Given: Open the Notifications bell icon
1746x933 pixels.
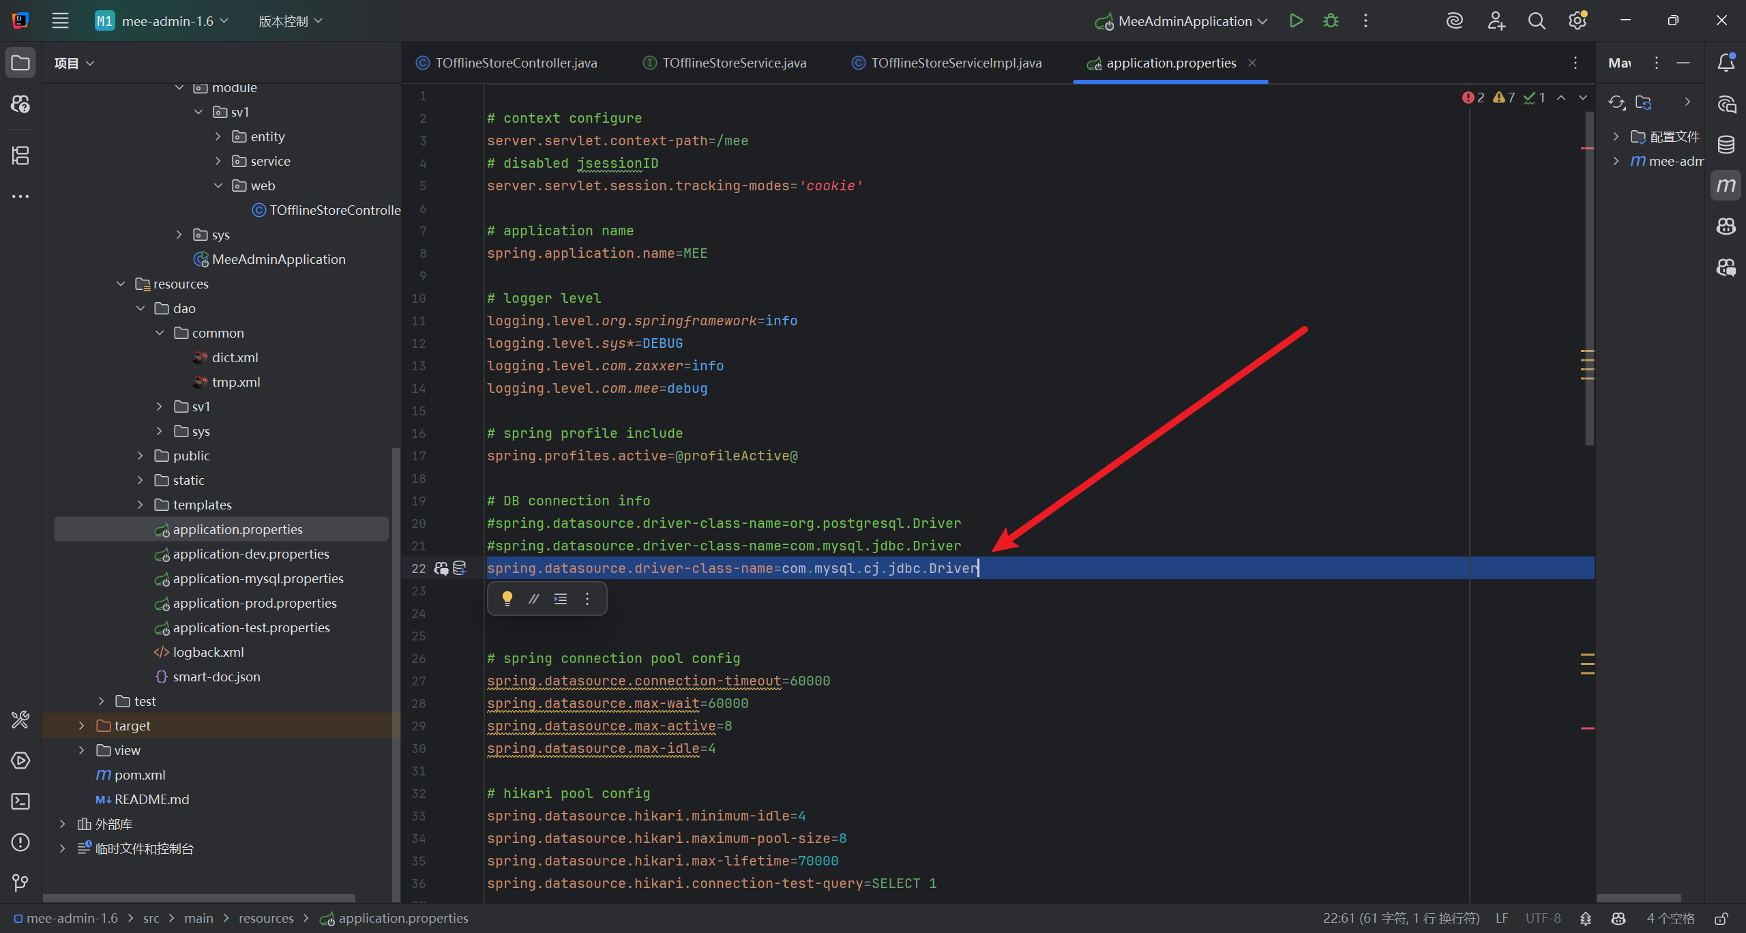Looking at the screenshot, I should coord(1726,63).
